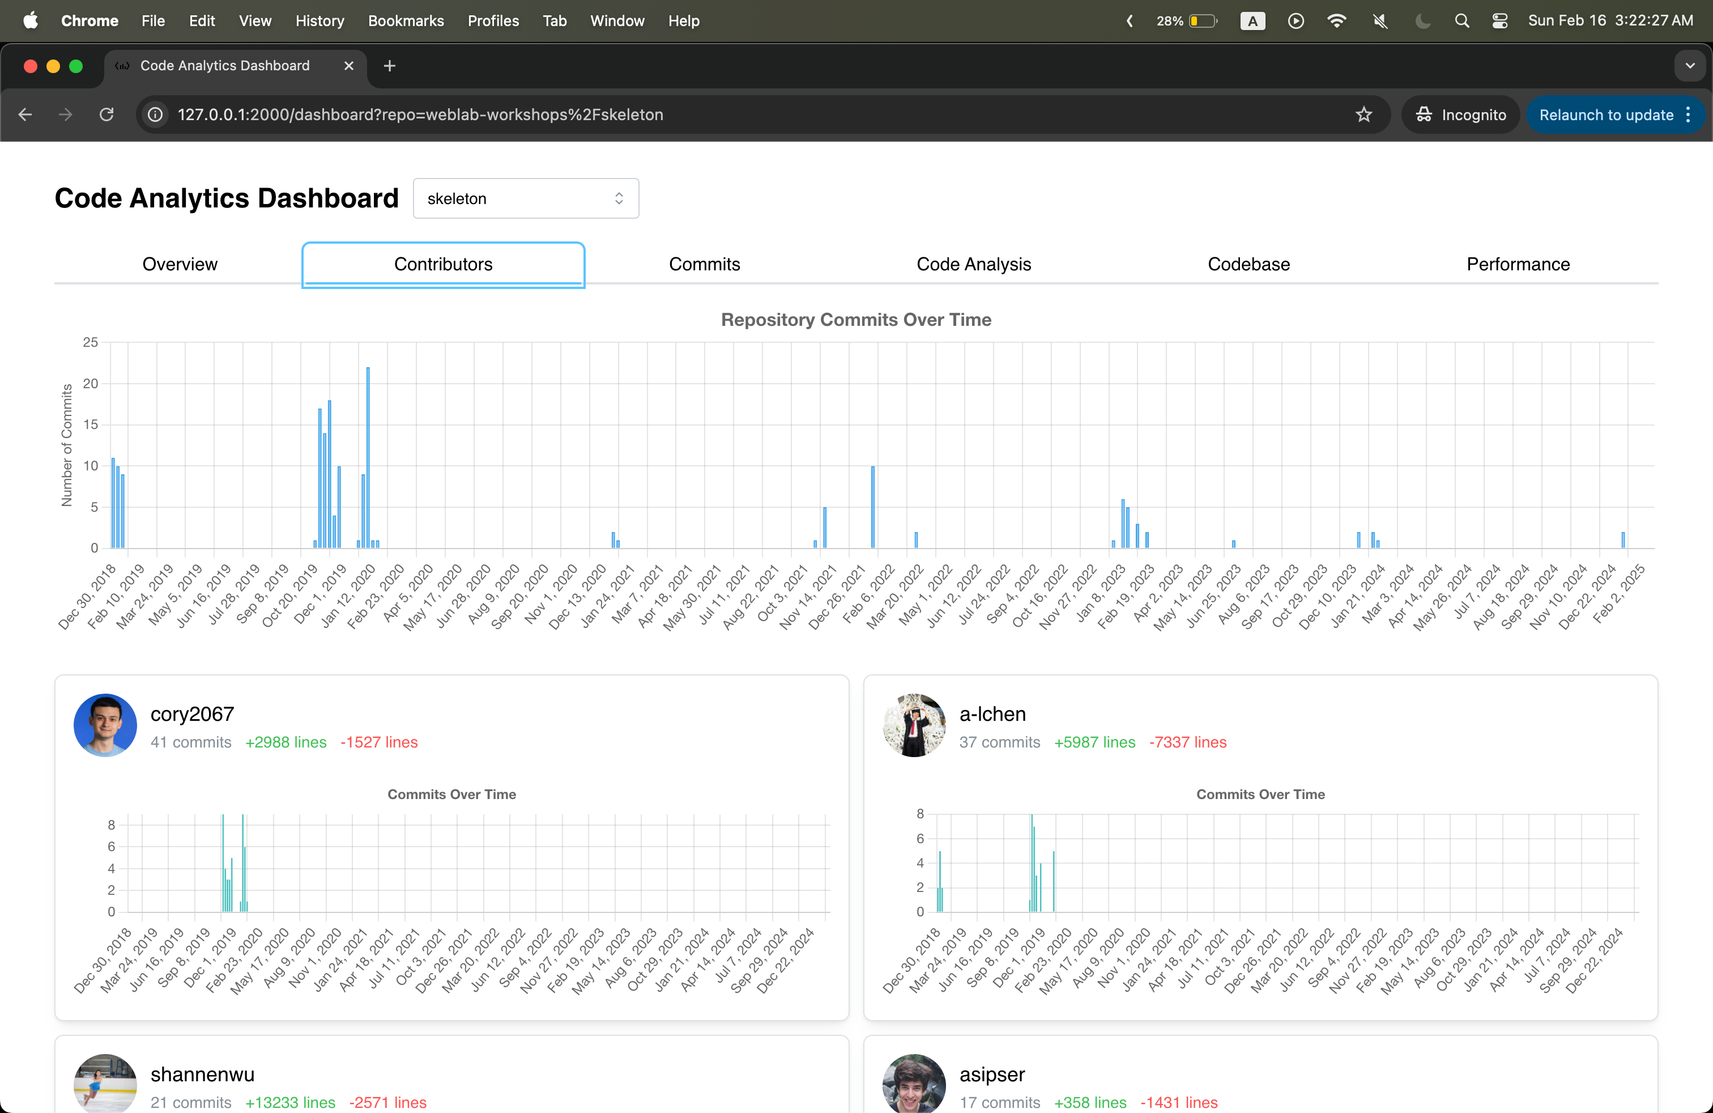The image size is (1713, 1113).
Task: Open the History menu
Action: (x=319, y=21)
